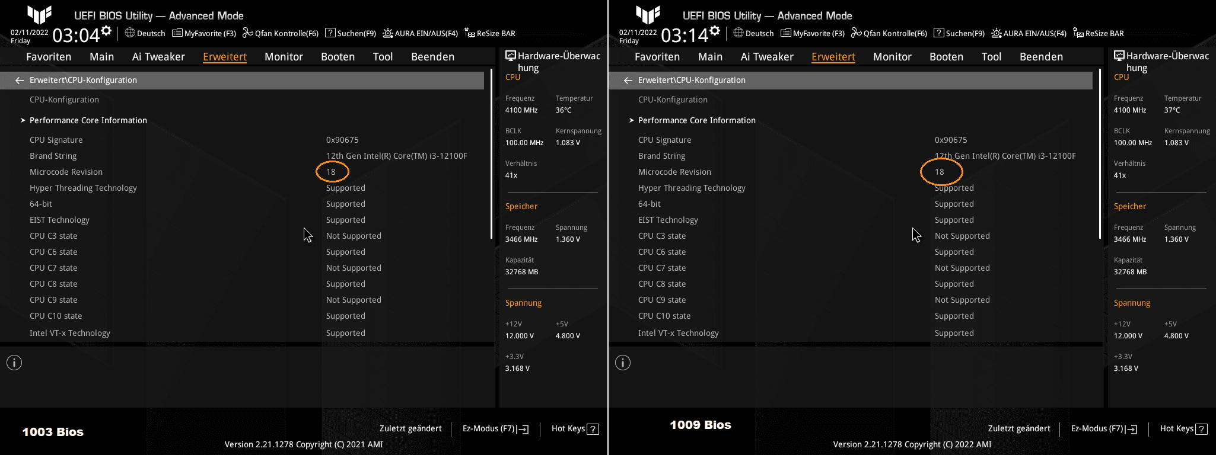
Task: Click globe language icon in 1009 Bios
Action: tap(738, 33)
